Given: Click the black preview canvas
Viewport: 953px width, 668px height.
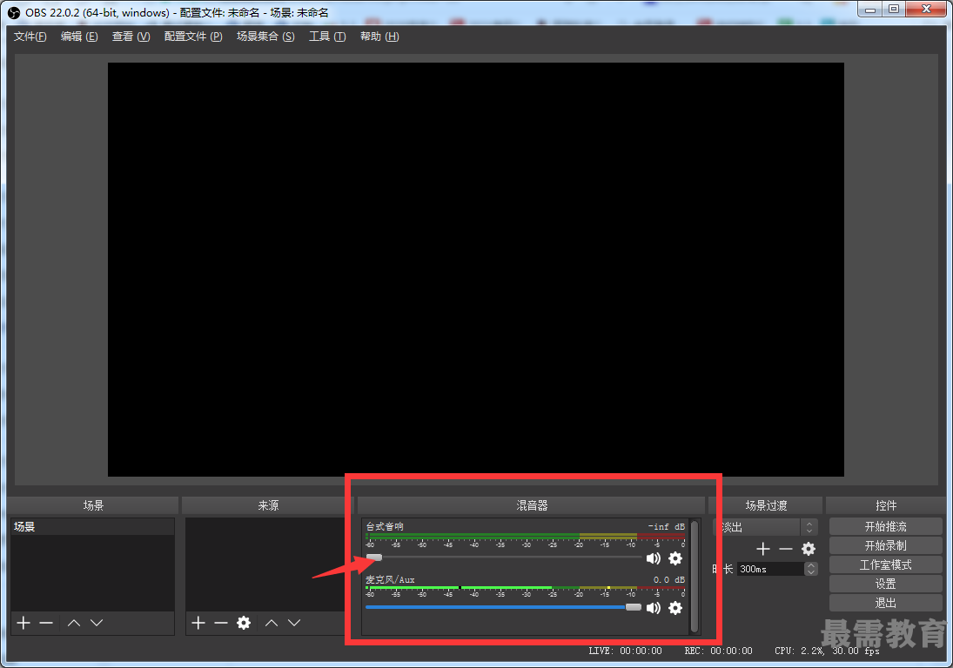Looking at the screenshot, I should point(476,270).
